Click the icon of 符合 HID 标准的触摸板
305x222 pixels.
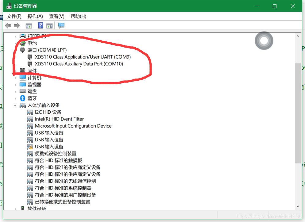tap(30, 161)
